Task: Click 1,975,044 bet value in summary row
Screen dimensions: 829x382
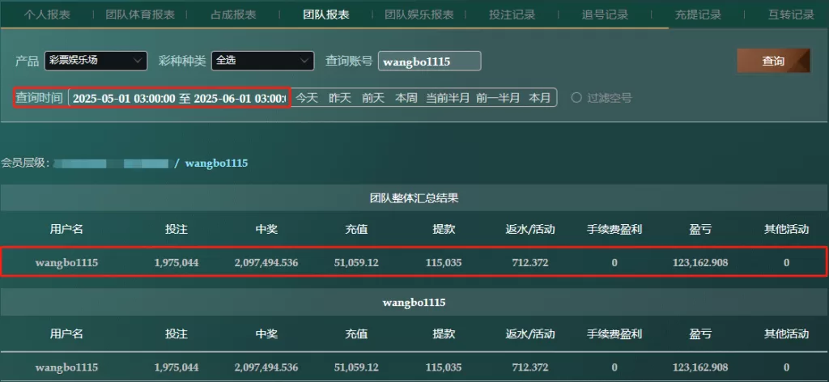Action: (176, 262)
